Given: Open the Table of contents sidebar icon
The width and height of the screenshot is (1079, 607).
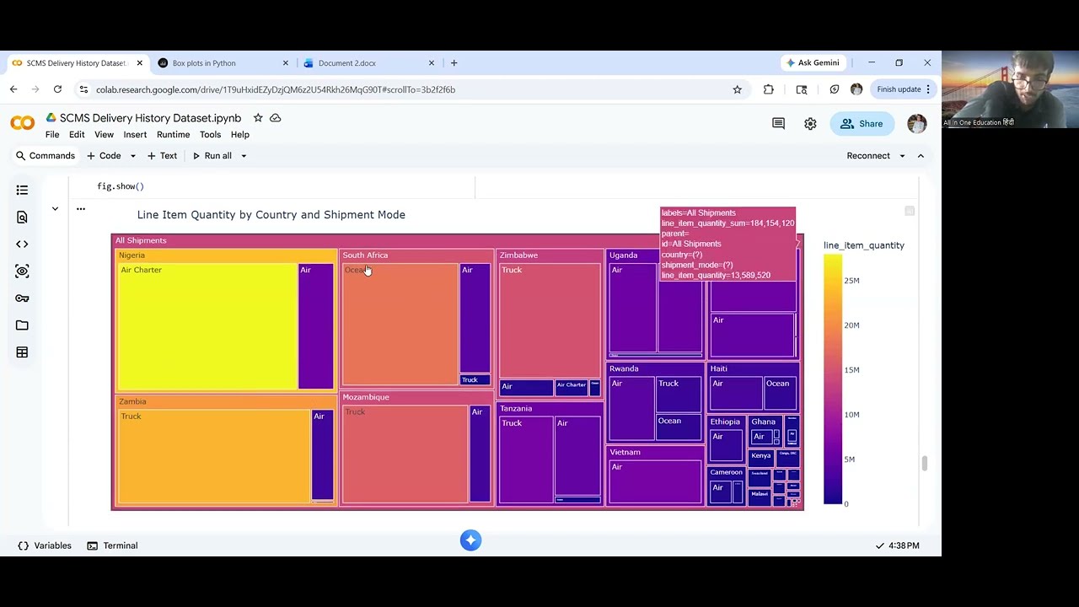Looking at the screenshot, I should 22,190.
